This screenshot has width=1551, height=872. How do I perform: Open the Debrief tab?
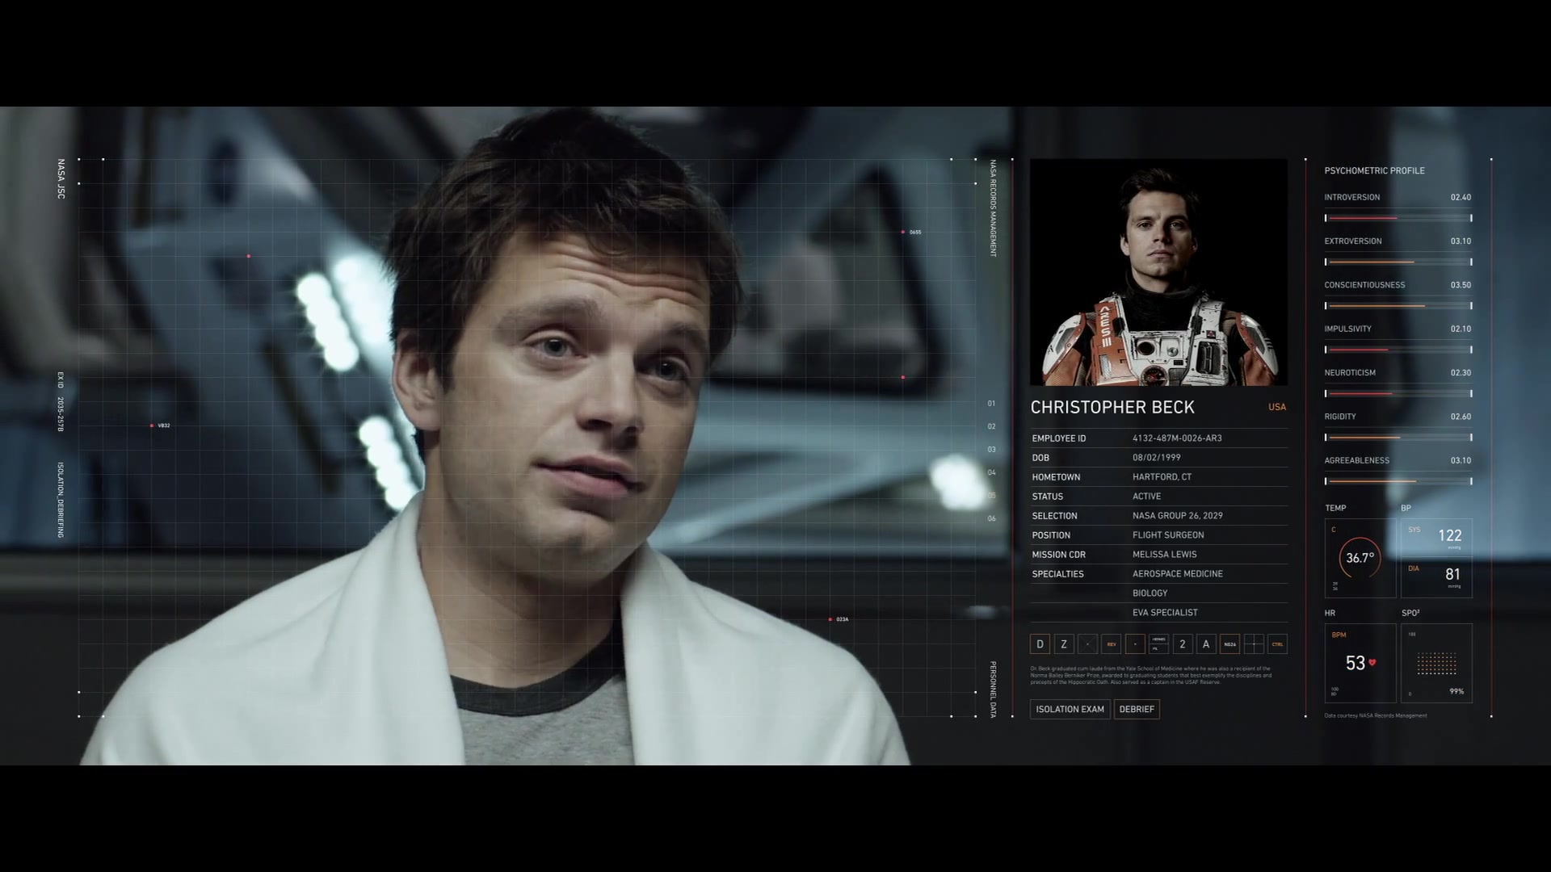(1137, 709)
